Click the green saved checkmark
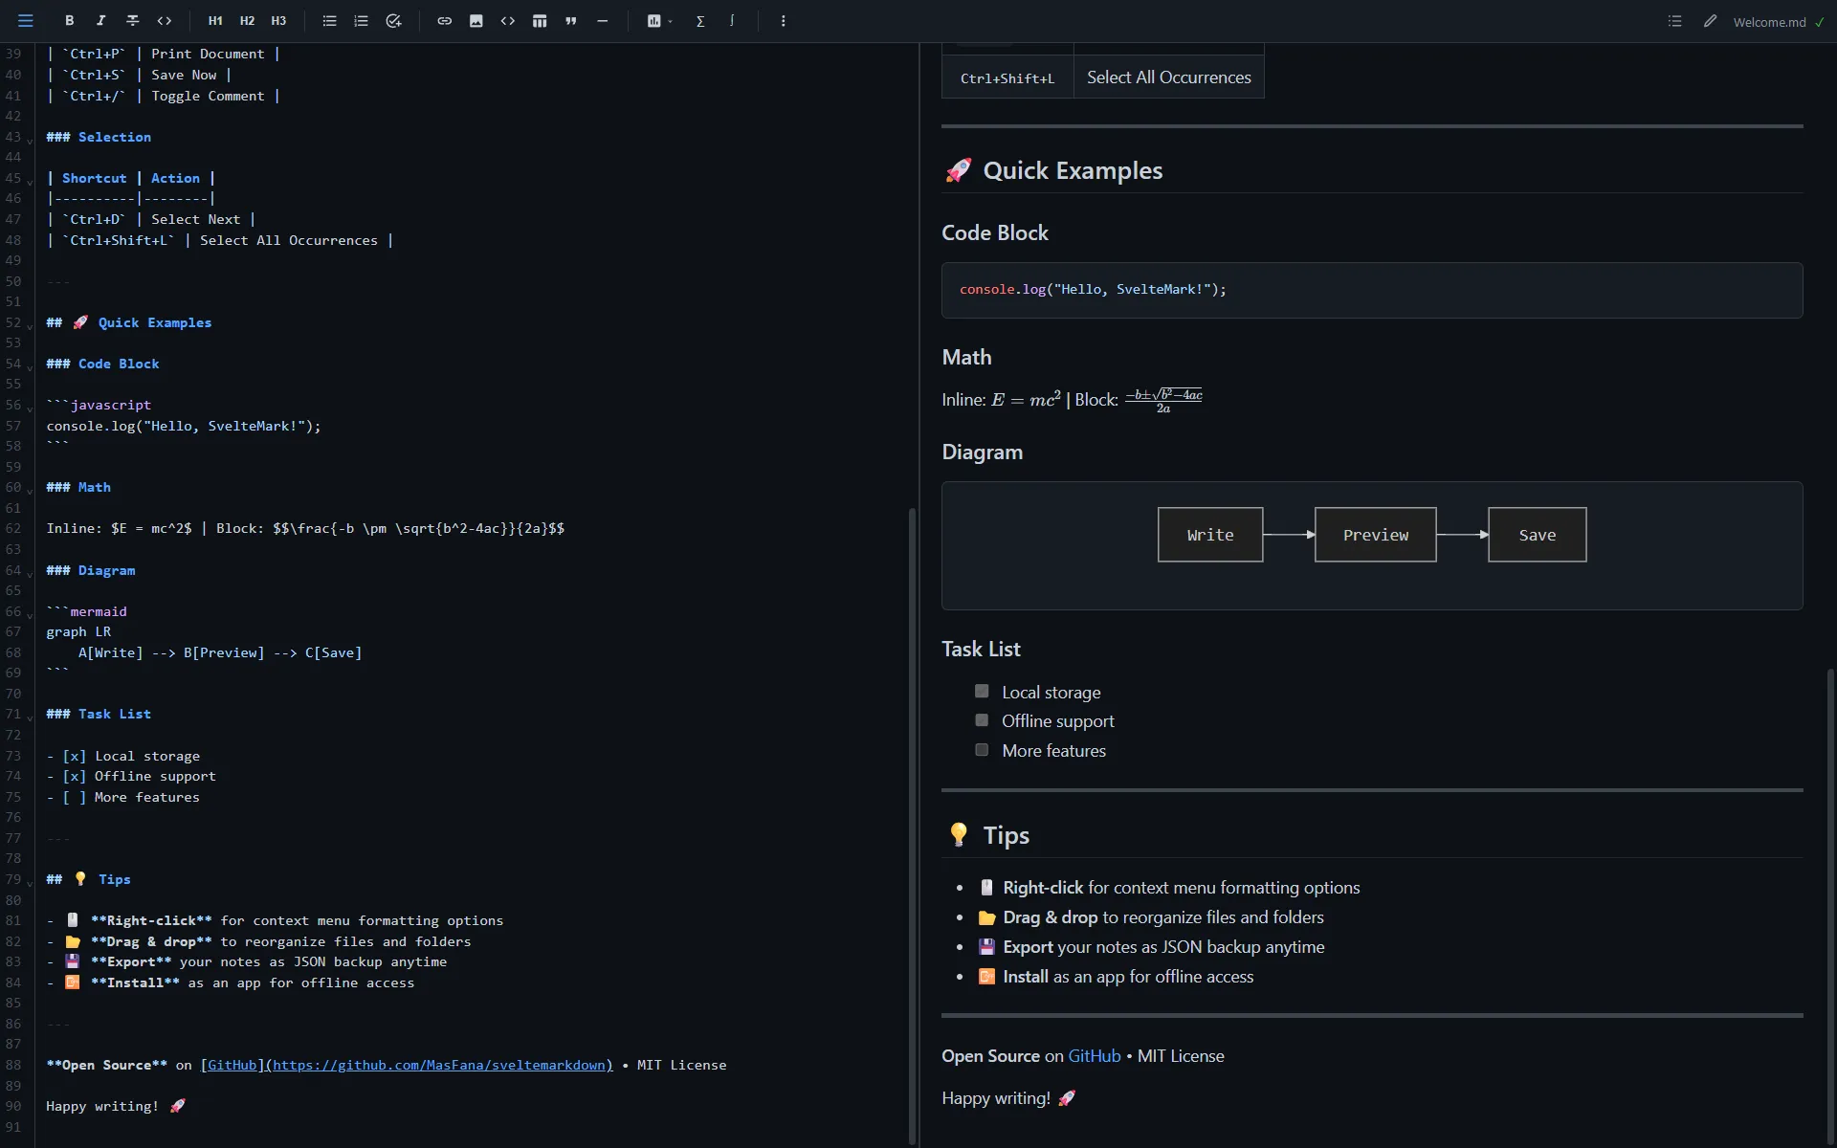 click(1820, 22)
